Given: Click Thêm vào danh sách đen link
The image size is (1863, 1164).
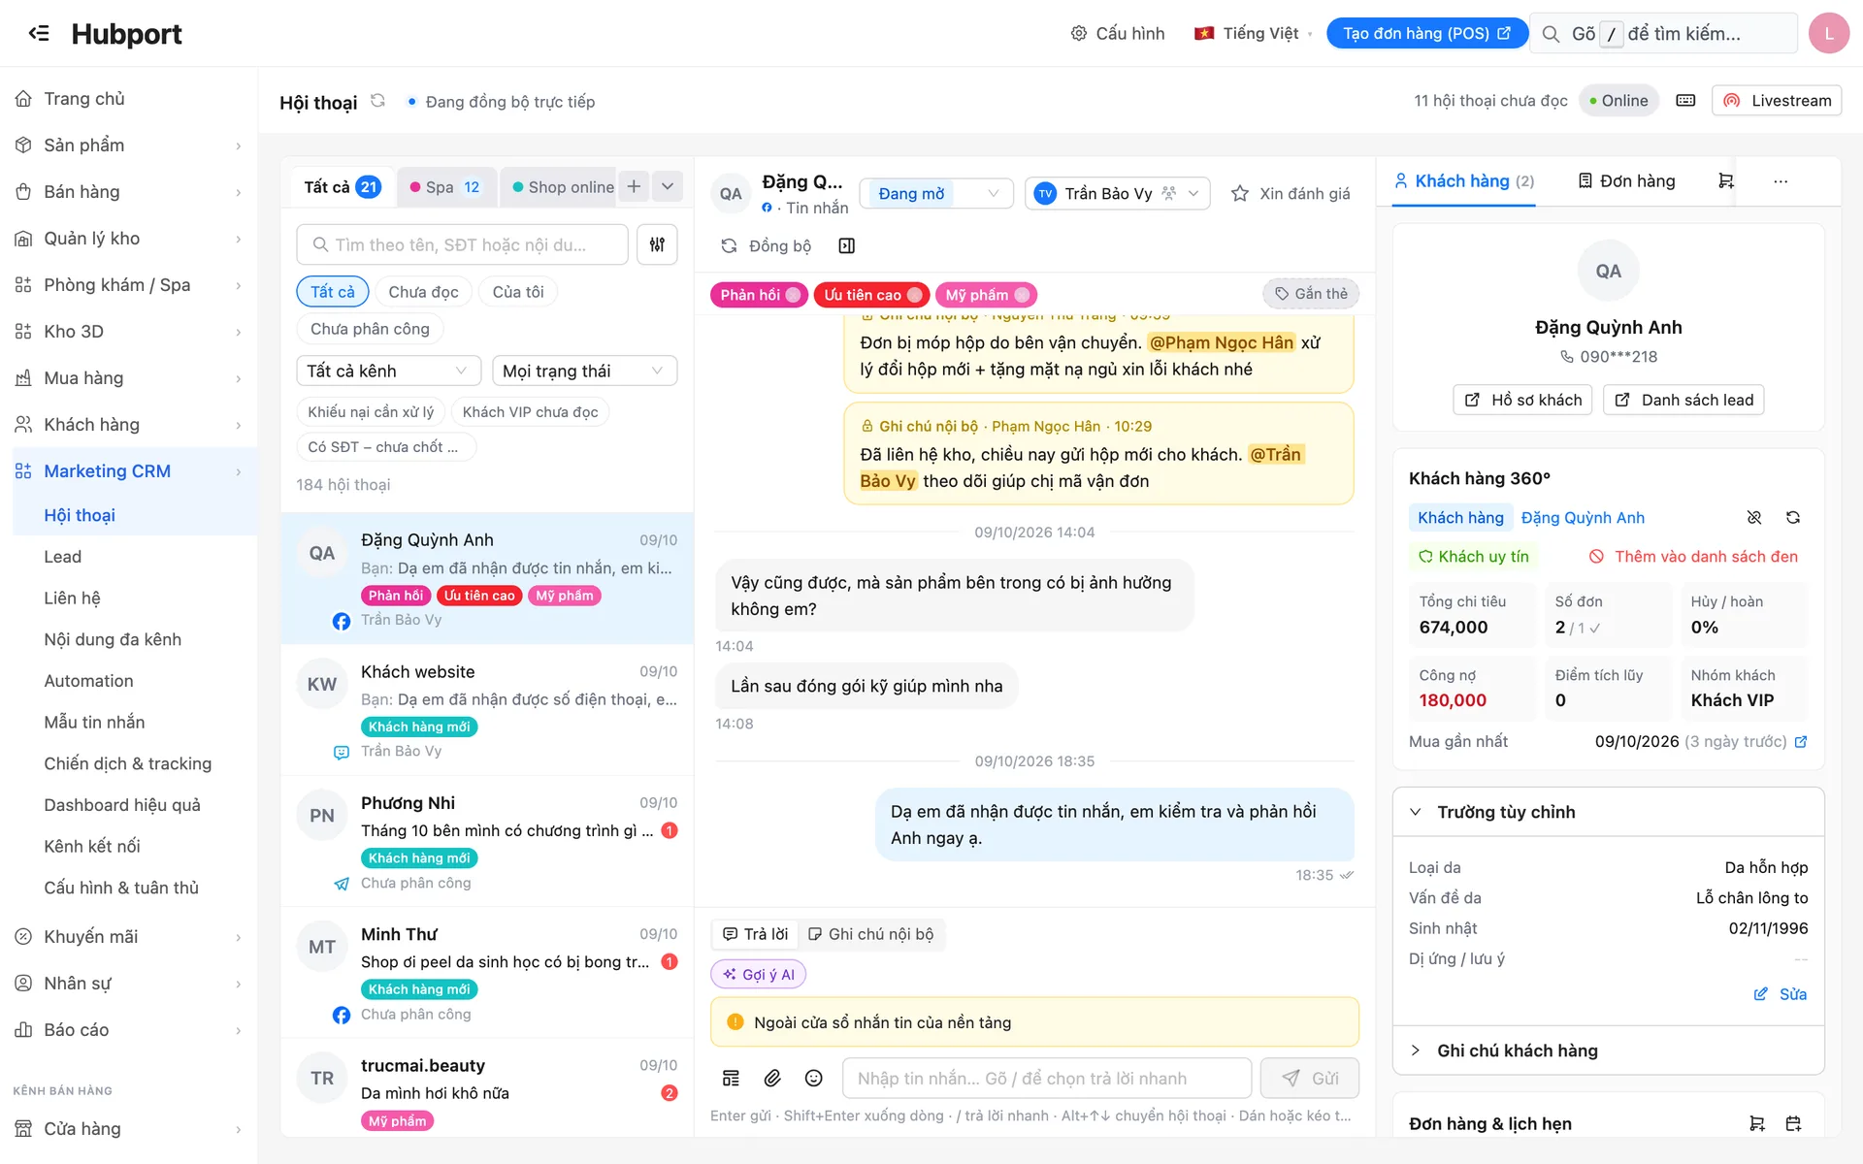Looking at the screenshot, I should click(x=1692, y=557).
